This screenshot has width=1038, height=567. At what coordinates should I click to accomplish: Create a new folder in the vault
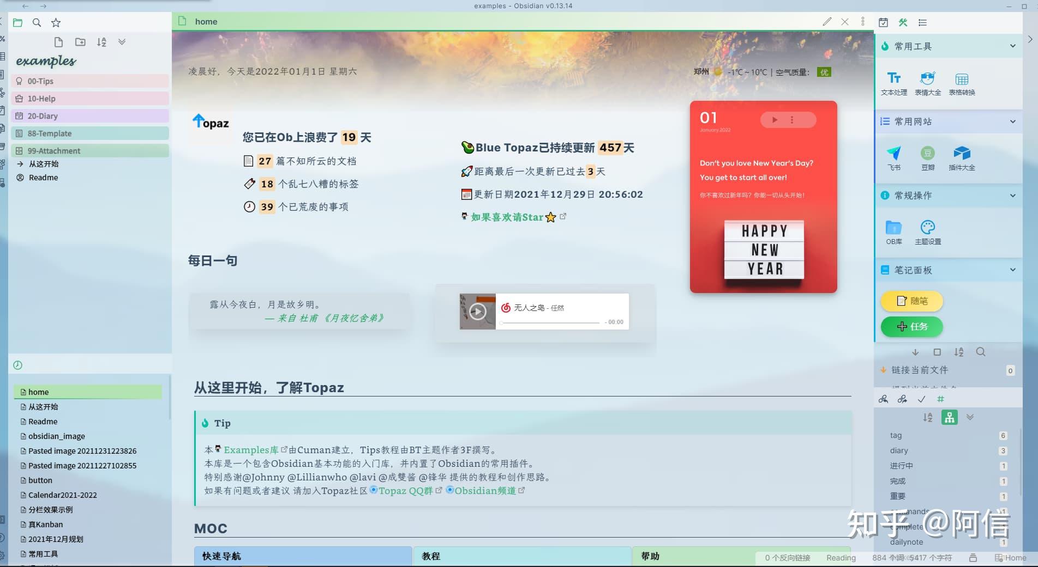(x=81, y=41)
